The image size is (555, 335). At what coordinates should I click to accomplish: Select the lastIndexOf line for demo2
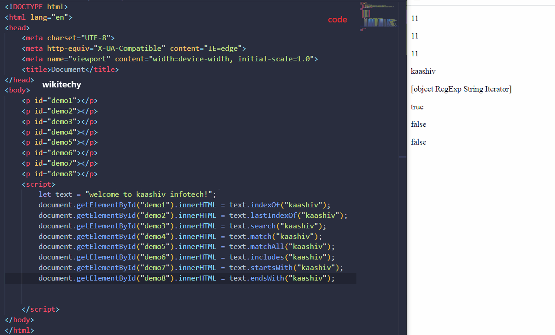tap(183, 215)
